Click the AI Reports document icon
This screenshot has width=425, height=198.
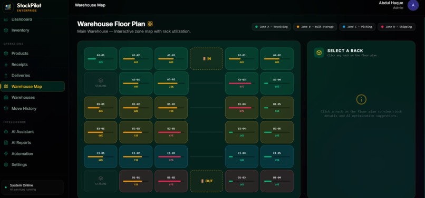(x=6, y=143)
